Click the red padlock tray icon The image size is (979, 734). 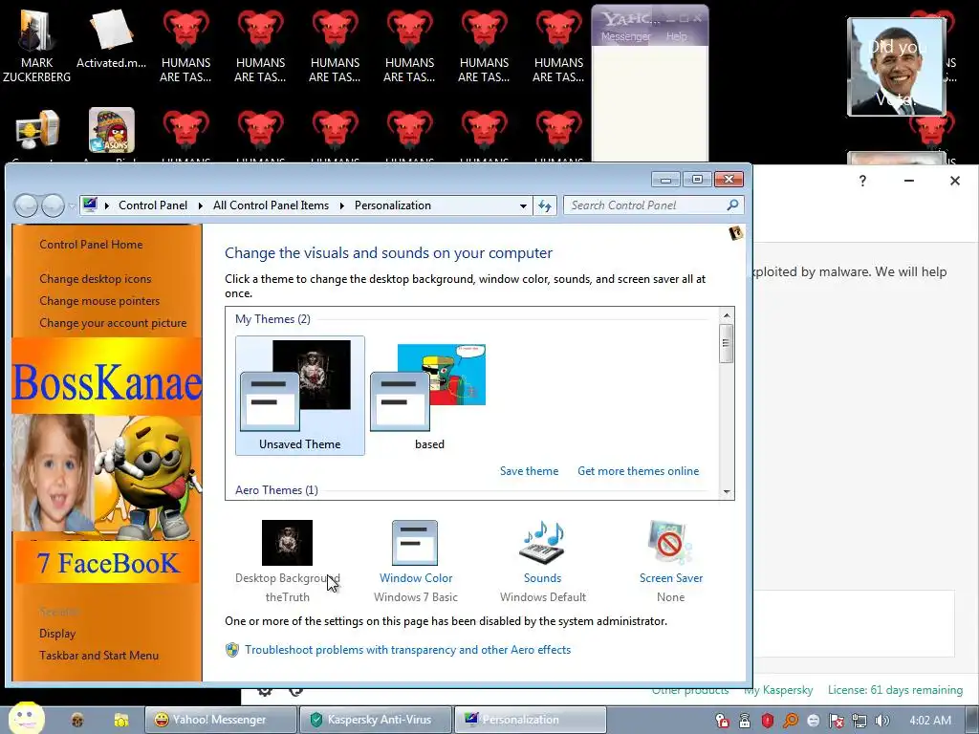coord(722,721)
